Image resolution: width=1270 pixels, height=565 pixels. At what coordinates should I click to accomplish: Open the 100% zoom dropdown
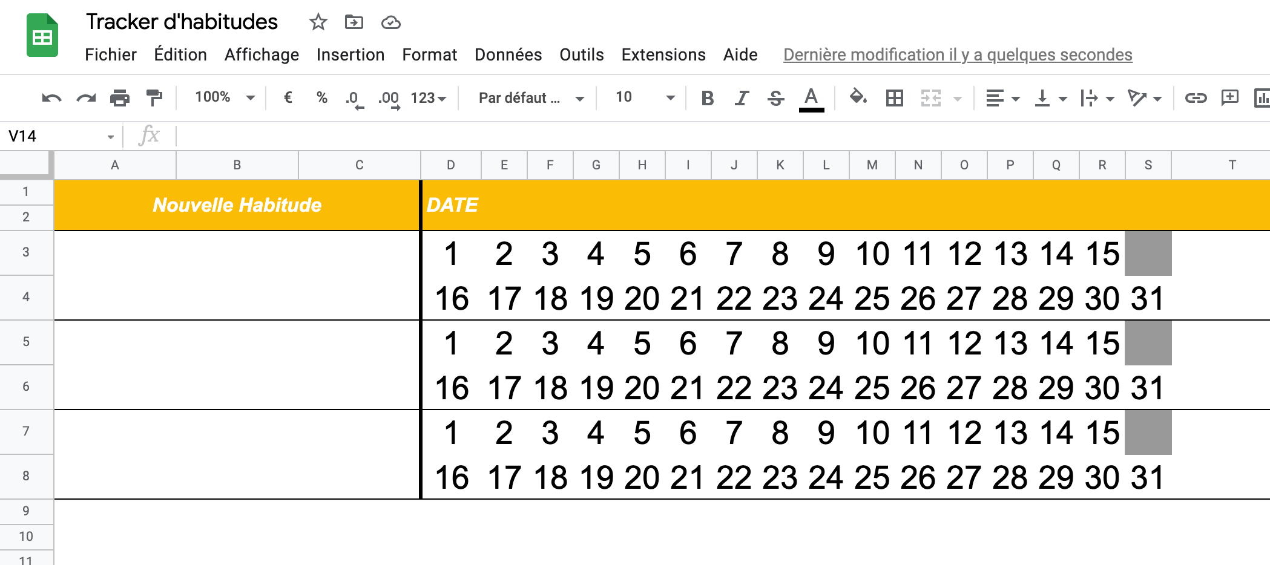point(225,97)
